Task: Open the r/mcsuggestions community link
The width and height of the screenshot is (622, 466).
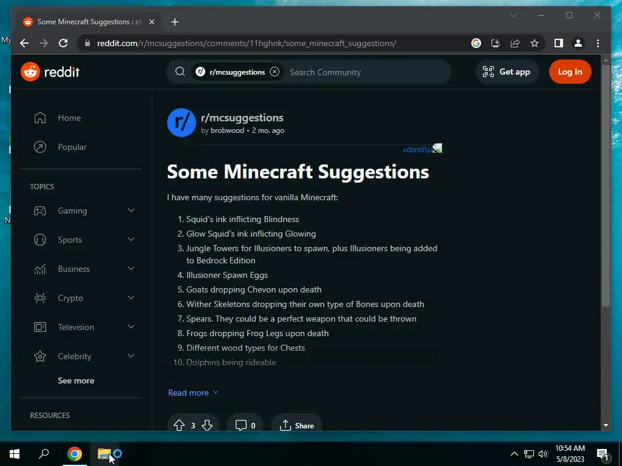Action: tap(242, 118)
